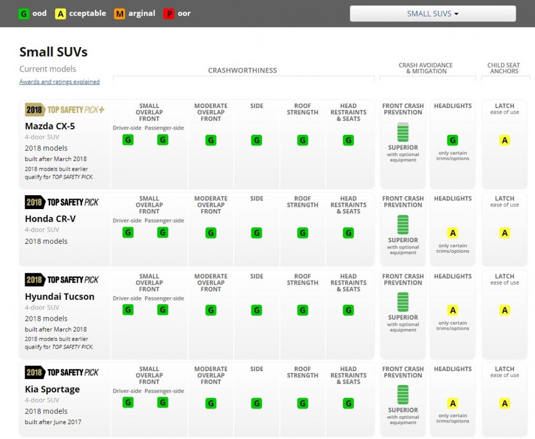This screenshot has height=439, width=535.
Task: Open the Hyundai Tucson model title
Action: tap(59, 297)
